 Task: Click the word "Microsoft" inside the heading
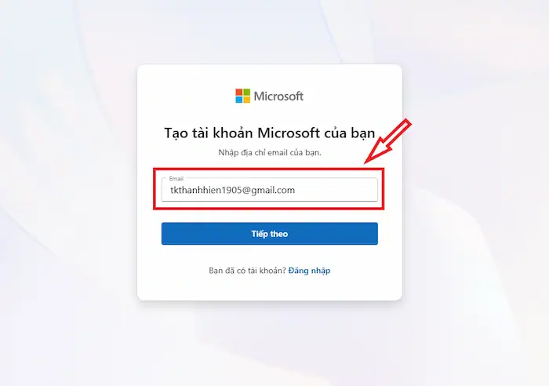point(289,133)
